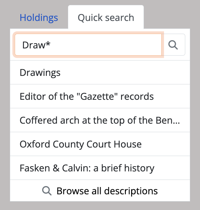Open the Drawings search result

40,72
